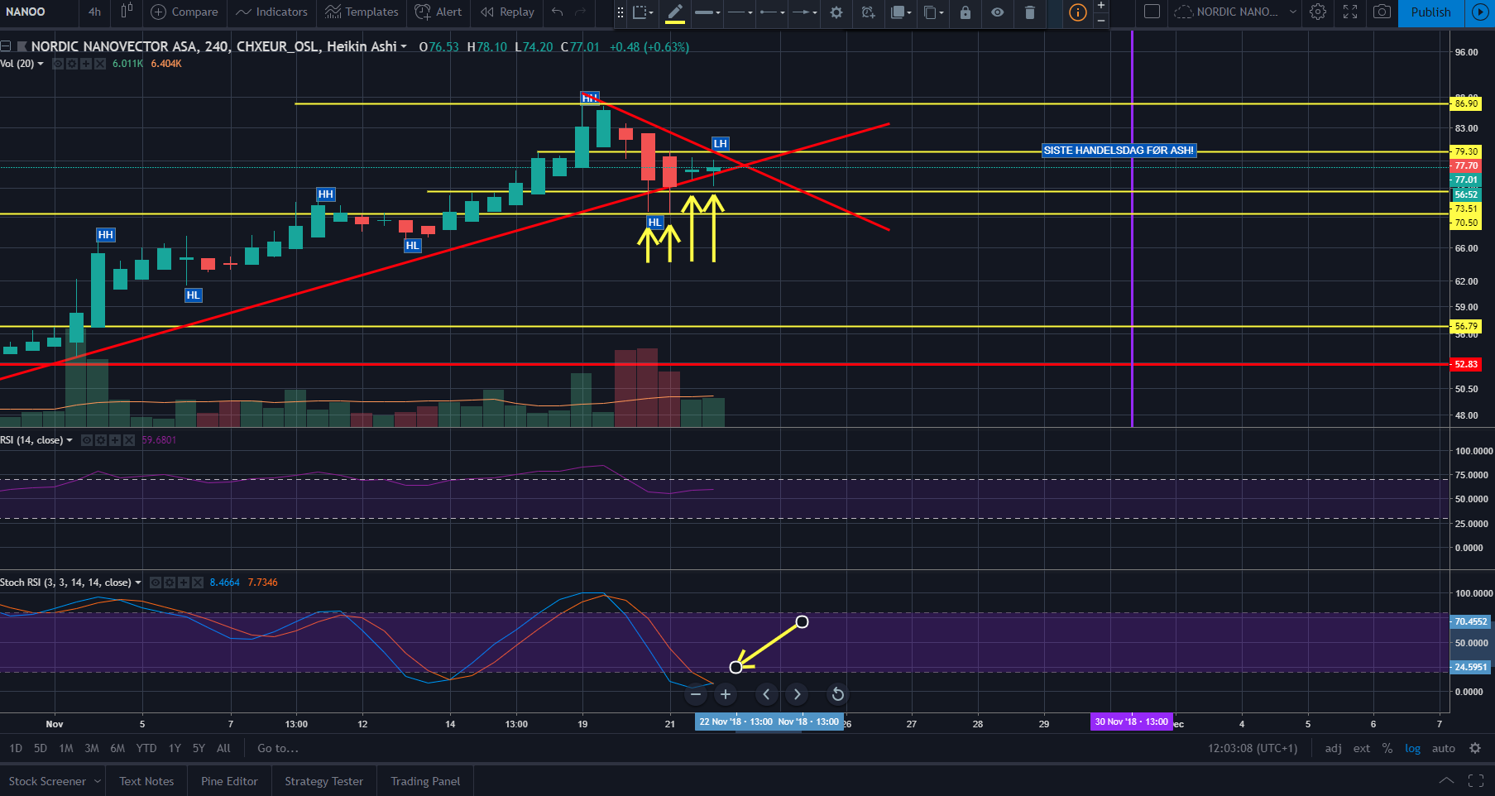Take chart snapshot with camera icon
The width and height of the screenshot is (1495, 796).
click(x=1382, y=12)
